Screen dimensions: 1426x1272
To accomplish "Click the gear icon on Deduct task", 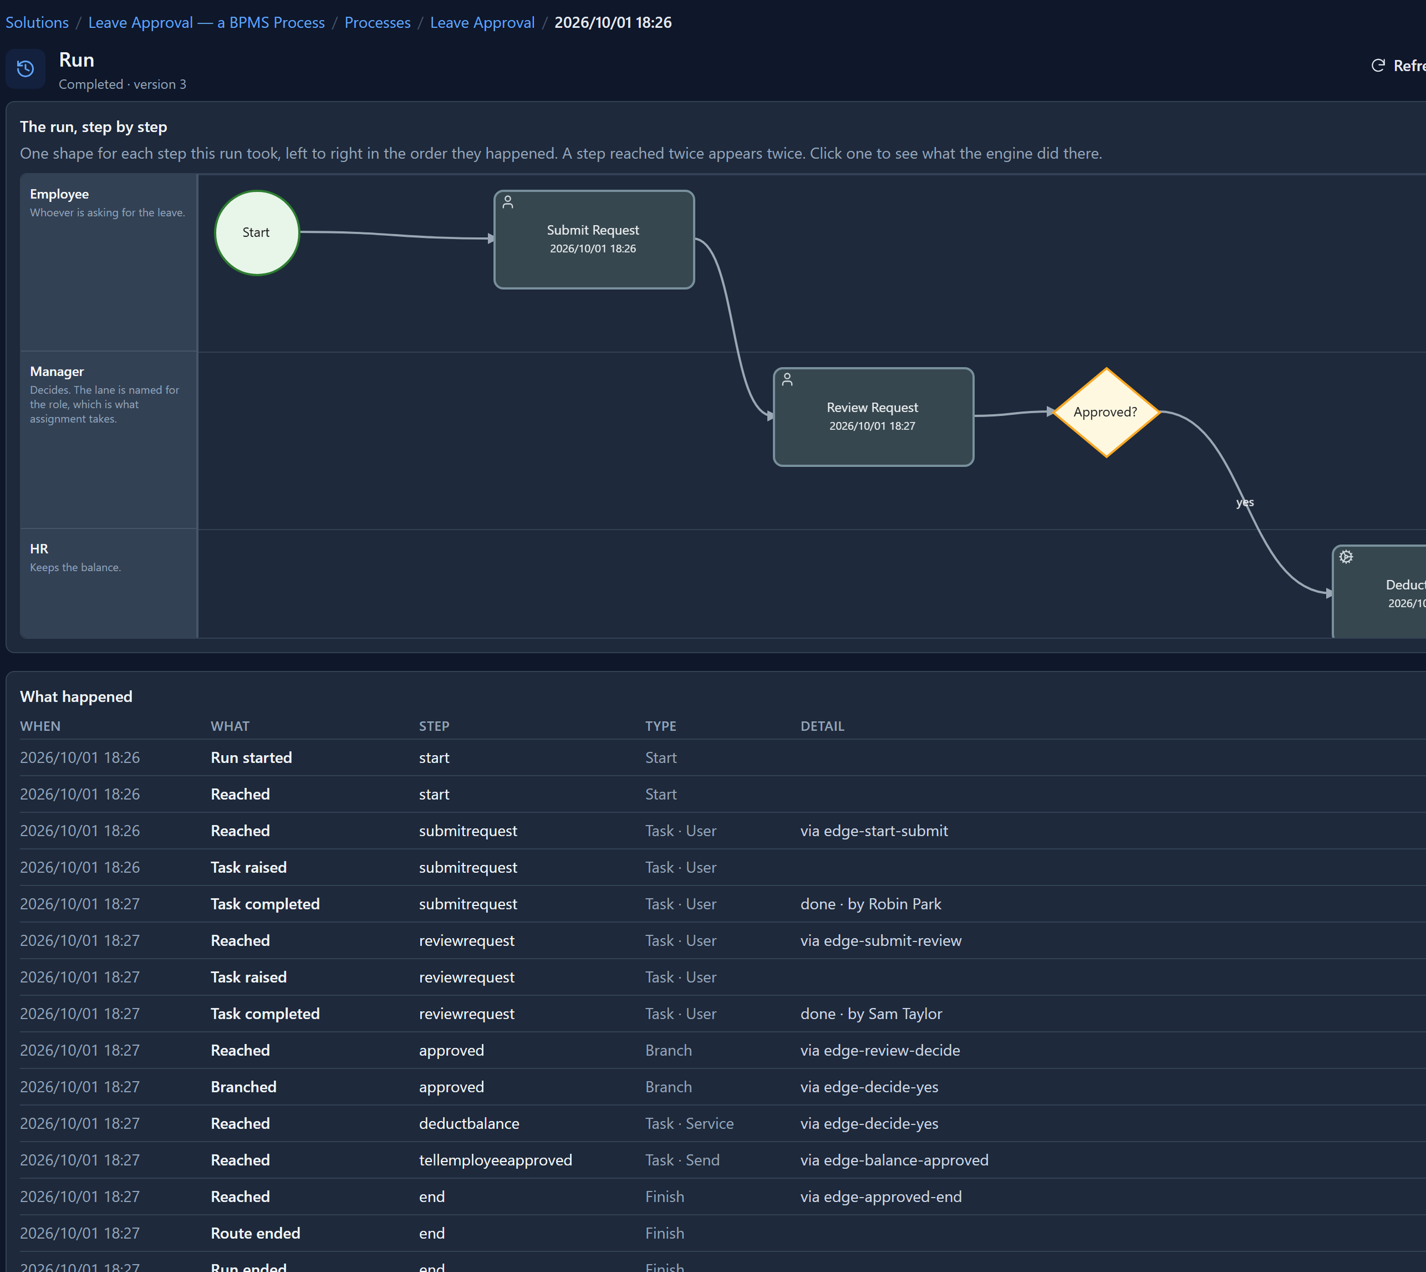I will pyautogui.click(x=1346, y=557).
